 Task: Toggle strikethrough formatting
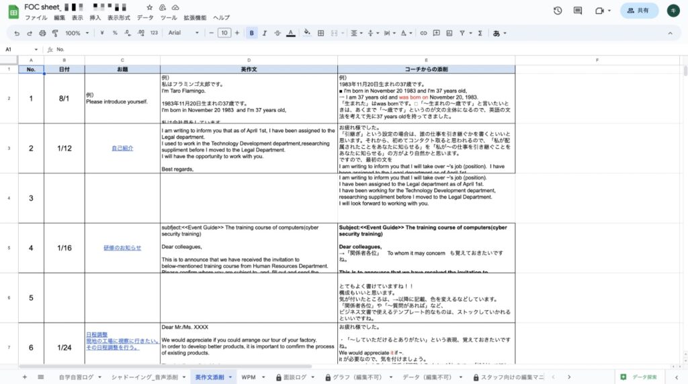(x=277, y=34)
